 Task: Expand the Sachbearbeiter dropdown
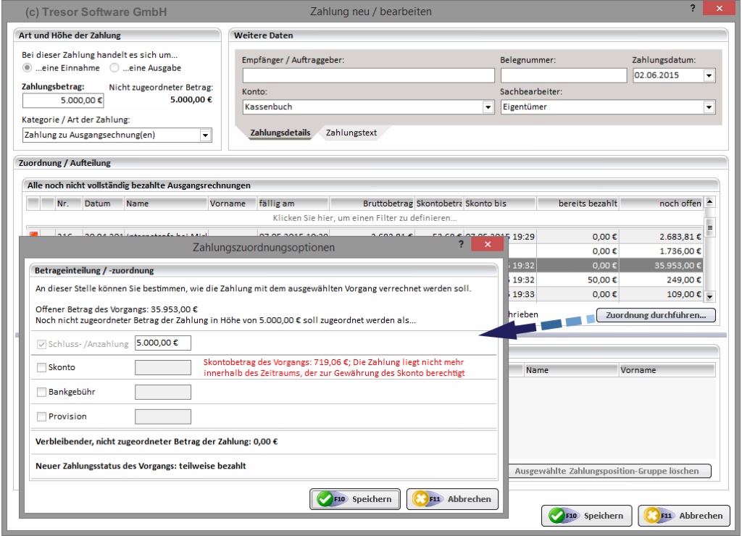[x=709, y=107]
